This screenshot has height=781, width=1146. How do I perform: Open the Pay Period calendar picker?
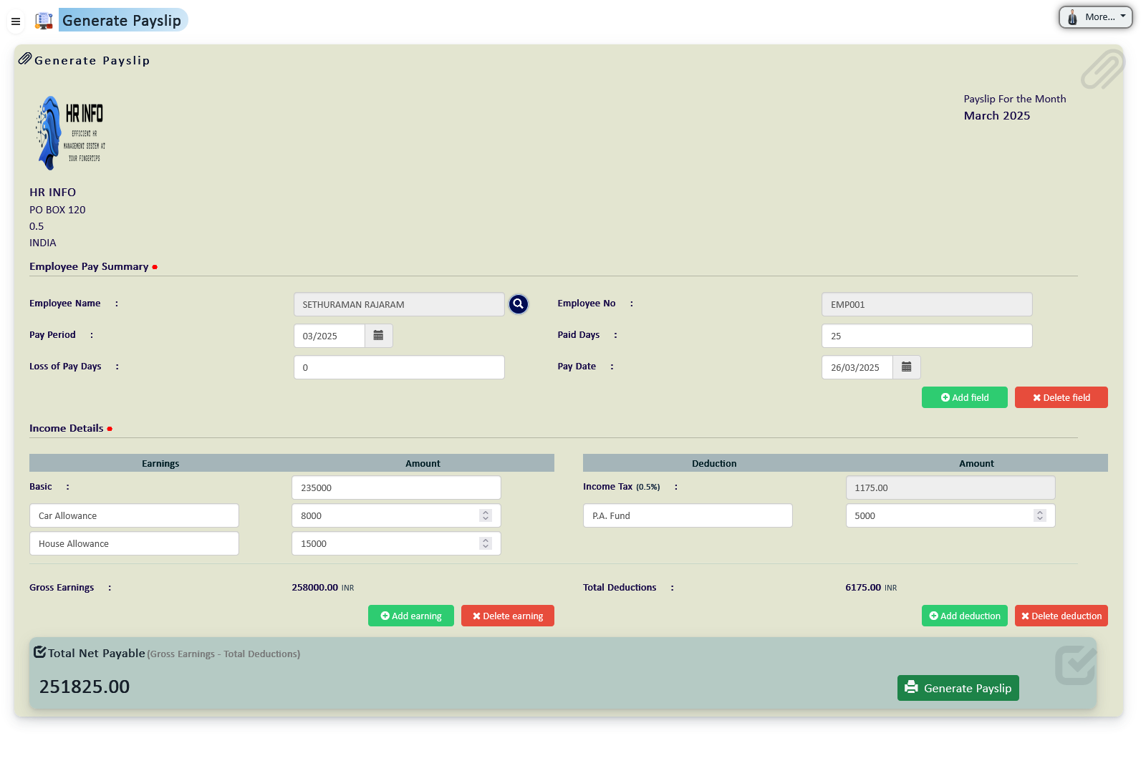379,335
